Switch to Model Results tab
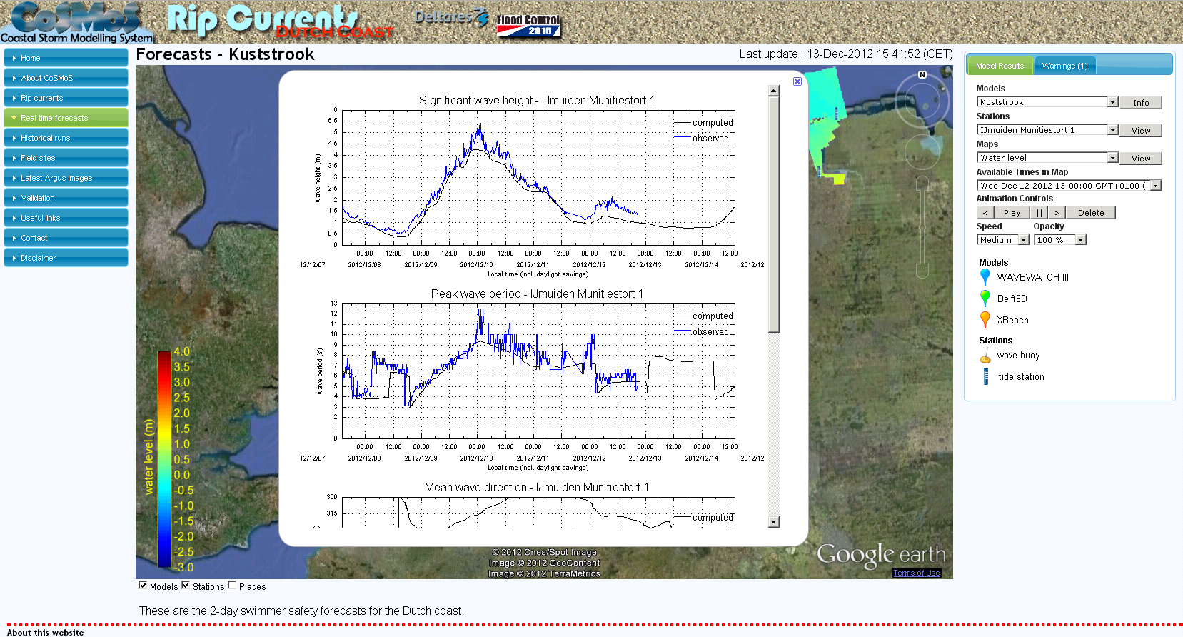Viewport: 1183px width, 637px height. point(1000,66)
